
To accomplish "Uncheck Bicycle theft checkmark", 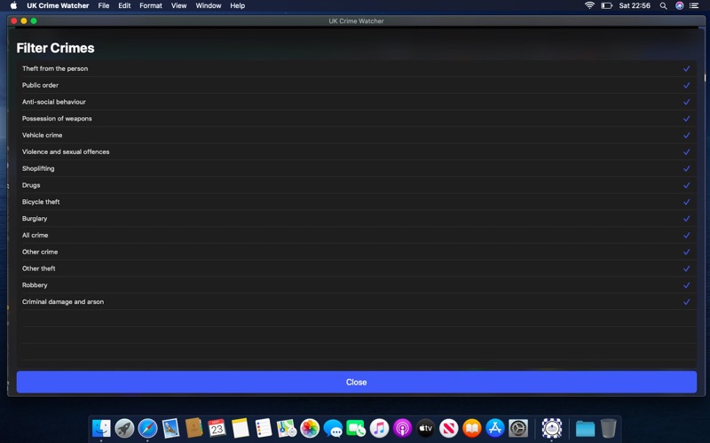I will 686,202.
